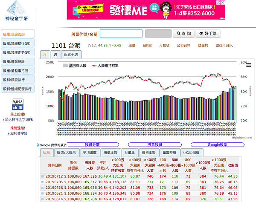Follow the 股利金字塔 recommended link
This screenshot has height=202, width=256.
coord(19,133)
